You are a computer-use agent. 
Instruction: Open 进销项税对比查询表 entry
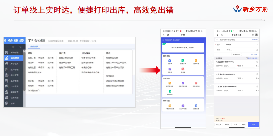click(115, 81)
